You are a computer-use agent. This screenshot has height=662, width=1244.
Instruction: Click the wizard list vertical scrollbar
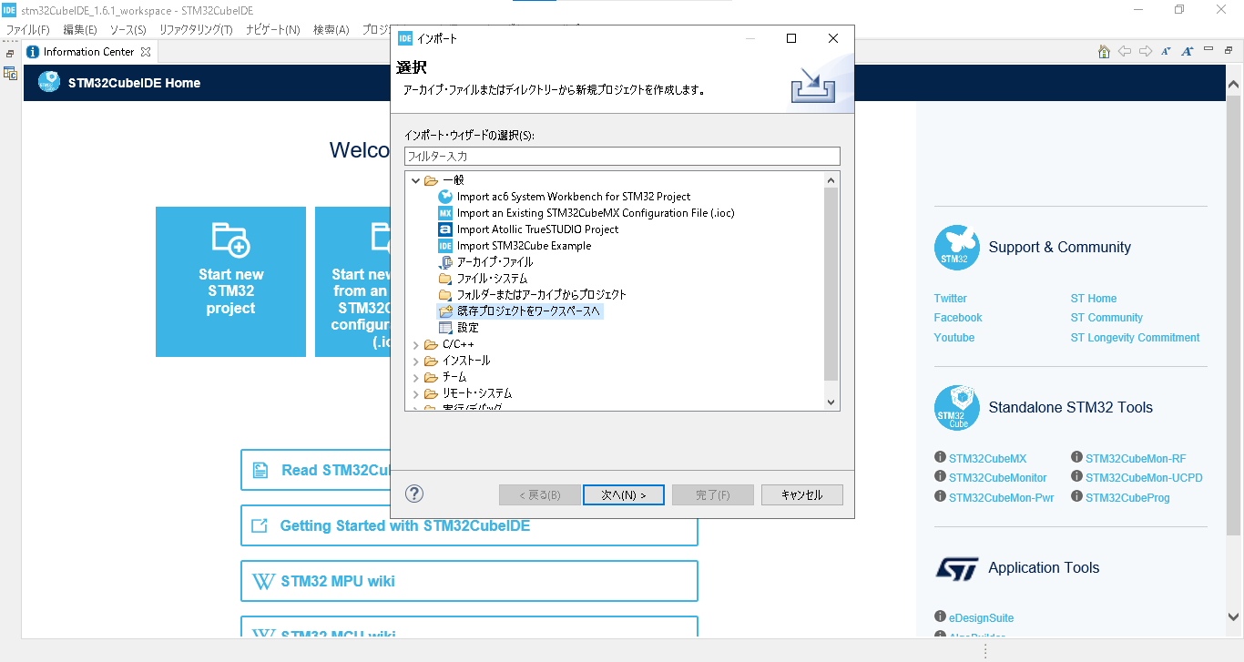coord(831,283)
